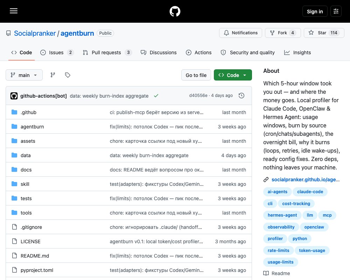Open the Actions tab
The width and height of the screenshot is (350, 280).
[x=199, y=52]
